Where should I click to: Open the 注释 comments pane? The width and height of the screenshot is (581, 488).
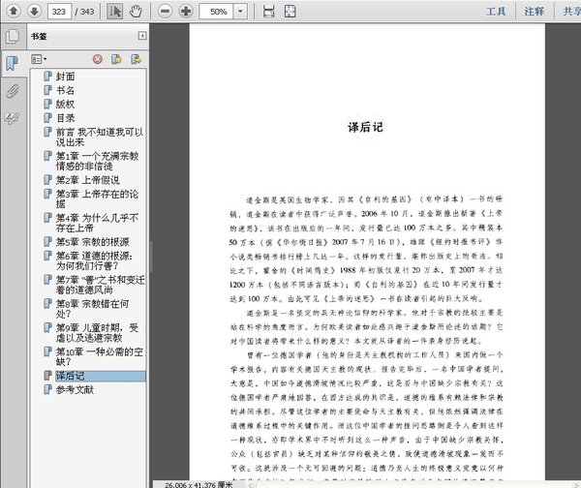pos(534,12)
